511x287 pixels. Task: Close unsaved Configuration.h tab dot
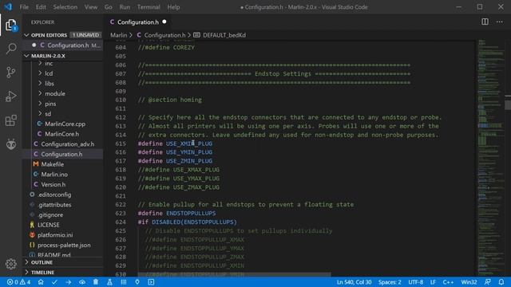click(164, 22)
